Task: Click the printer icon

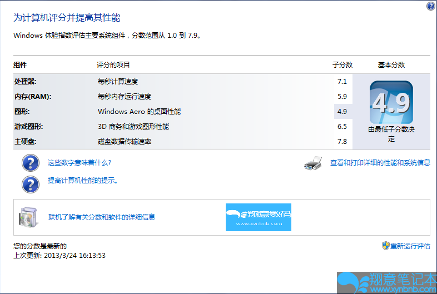Action: pyautogui.click(x=314, y=163)
